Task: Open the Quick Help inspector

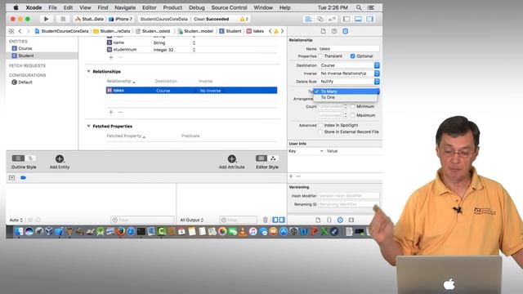Action: click(334, 31)
